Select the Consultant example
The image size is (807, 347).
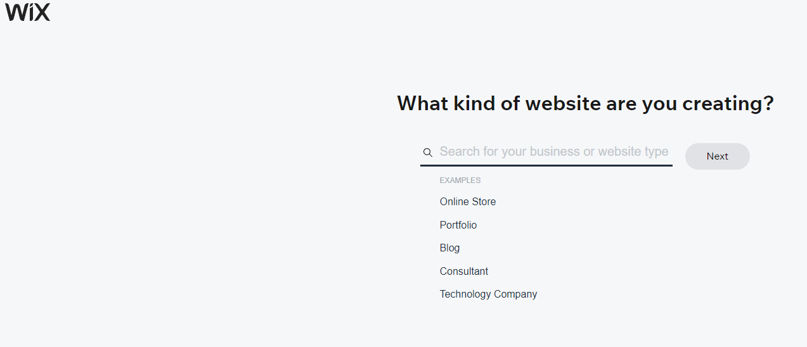(464, 272)
